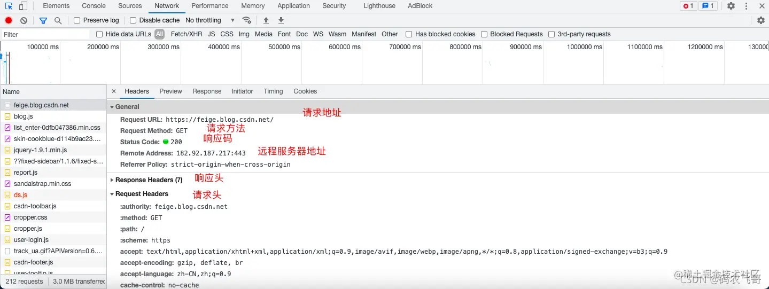This screenshot has height=289, width=769.
Task: Export HAR file download icon
Action: [281, 20]
